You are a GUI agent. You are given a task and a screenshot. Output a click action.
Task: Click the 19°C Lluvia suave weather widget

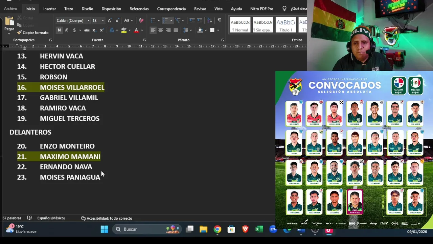pos(21,229)
